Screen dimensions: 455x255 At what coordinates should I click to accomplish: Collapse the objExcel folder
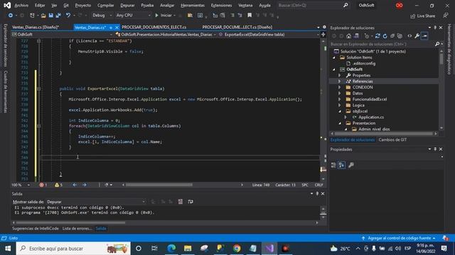tap(340, 111)
